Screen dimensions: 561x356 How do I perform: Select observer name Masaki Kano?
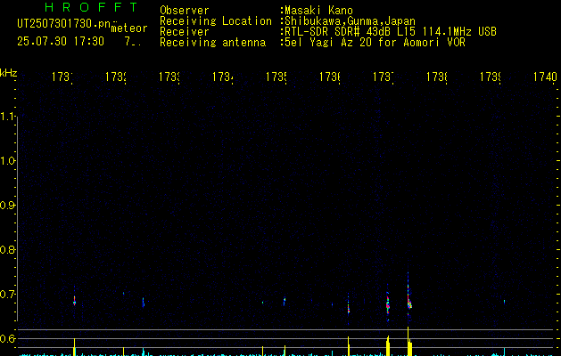pos(319,11)
